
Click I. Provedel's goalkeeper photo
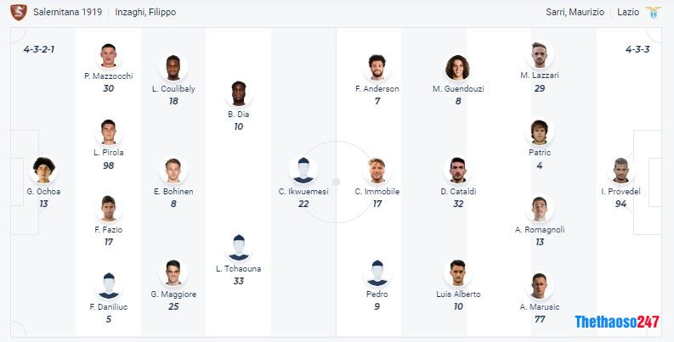[620, 170]
